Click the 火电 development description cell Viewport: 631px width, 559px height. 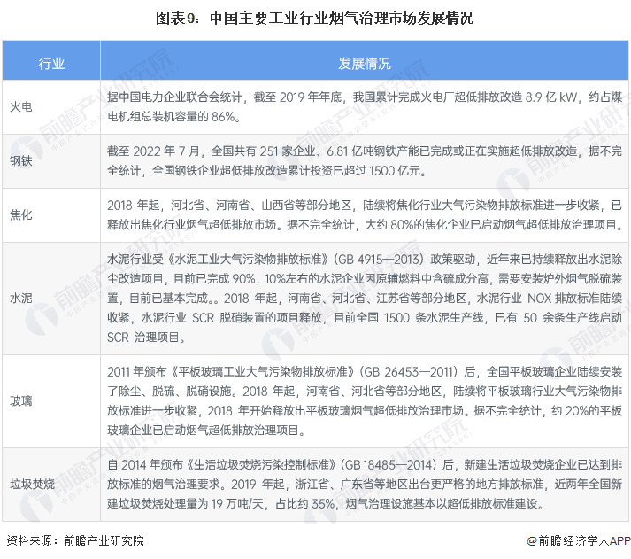click(x=365, y=106)
